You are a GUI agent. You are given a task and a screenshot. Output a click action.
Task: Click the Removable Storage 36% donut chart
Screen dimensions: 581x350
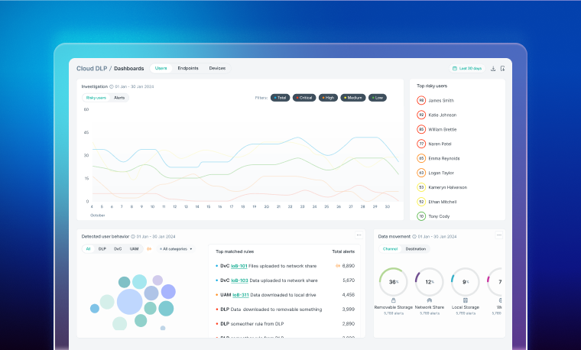click(x=394, y=282)
